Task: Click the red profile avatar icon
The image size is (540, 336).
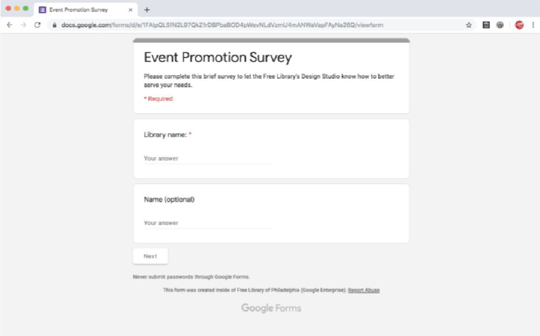Action: click(x=519, y=25)
